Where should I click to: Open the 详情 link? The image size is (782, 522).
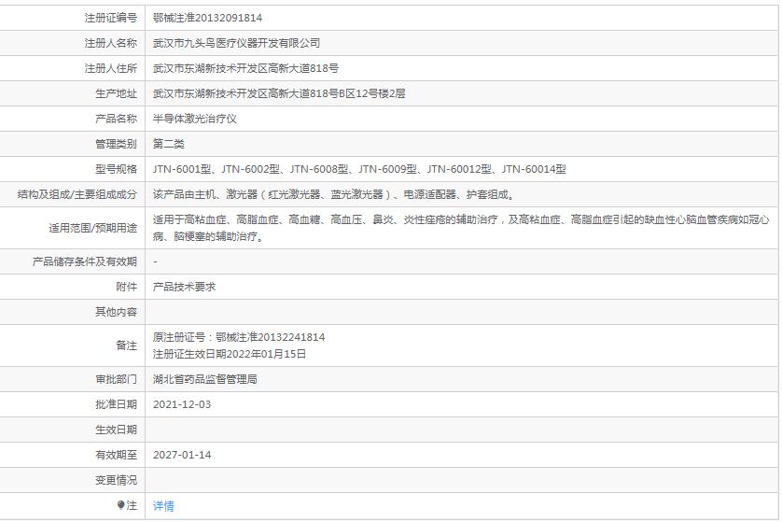point(163,505)
